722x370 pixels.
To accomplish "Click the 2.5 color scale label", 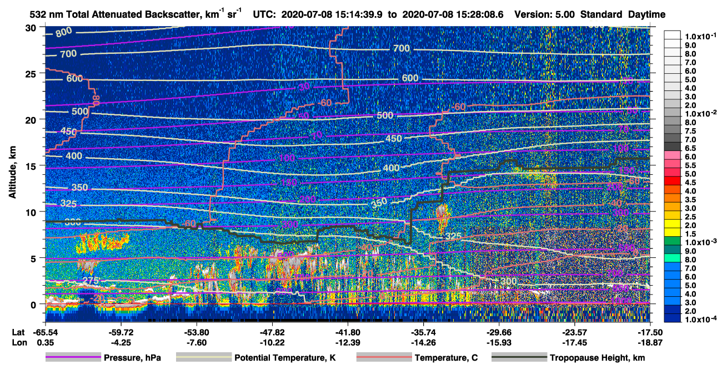I will 690,217.
